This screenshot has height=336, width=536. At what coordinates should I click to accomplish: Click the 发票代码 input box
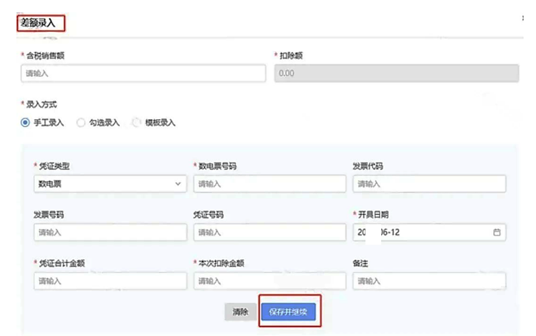(x=429, y=183)
